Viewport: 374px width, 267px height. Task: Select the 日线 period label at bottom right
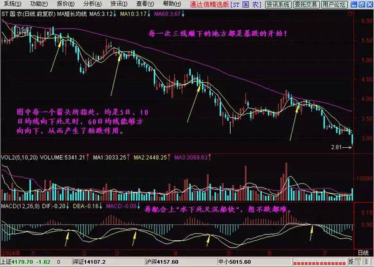[x=362, y=253]
